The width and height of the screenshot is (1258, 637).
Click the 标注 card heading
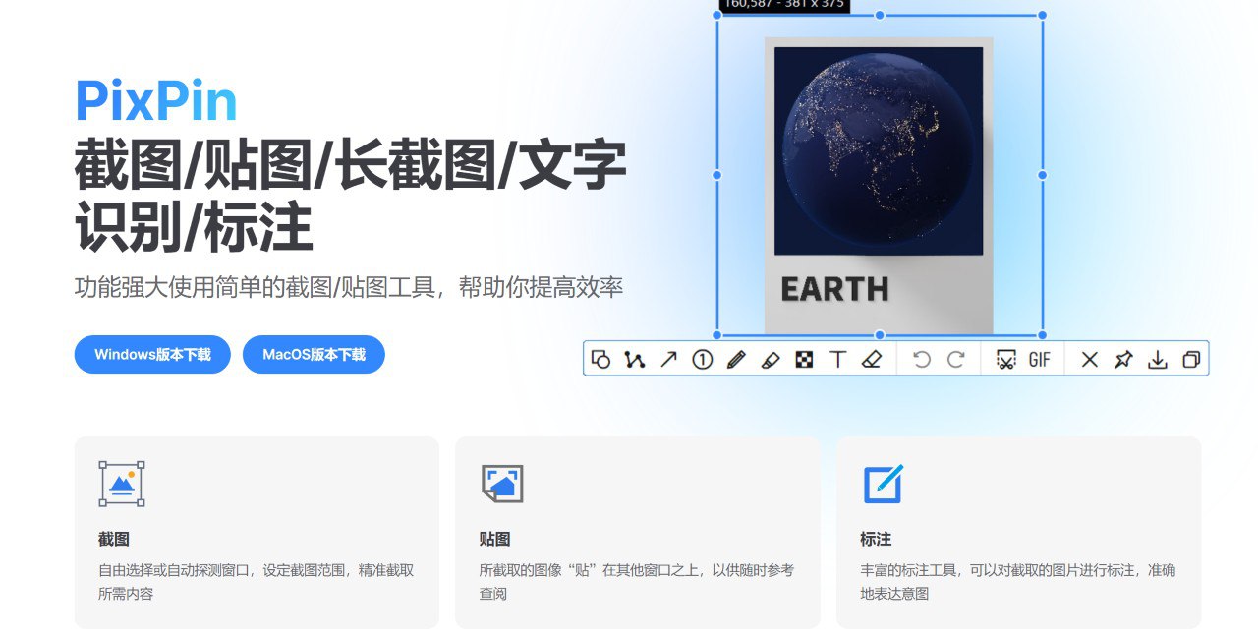[x=876, y=539]
